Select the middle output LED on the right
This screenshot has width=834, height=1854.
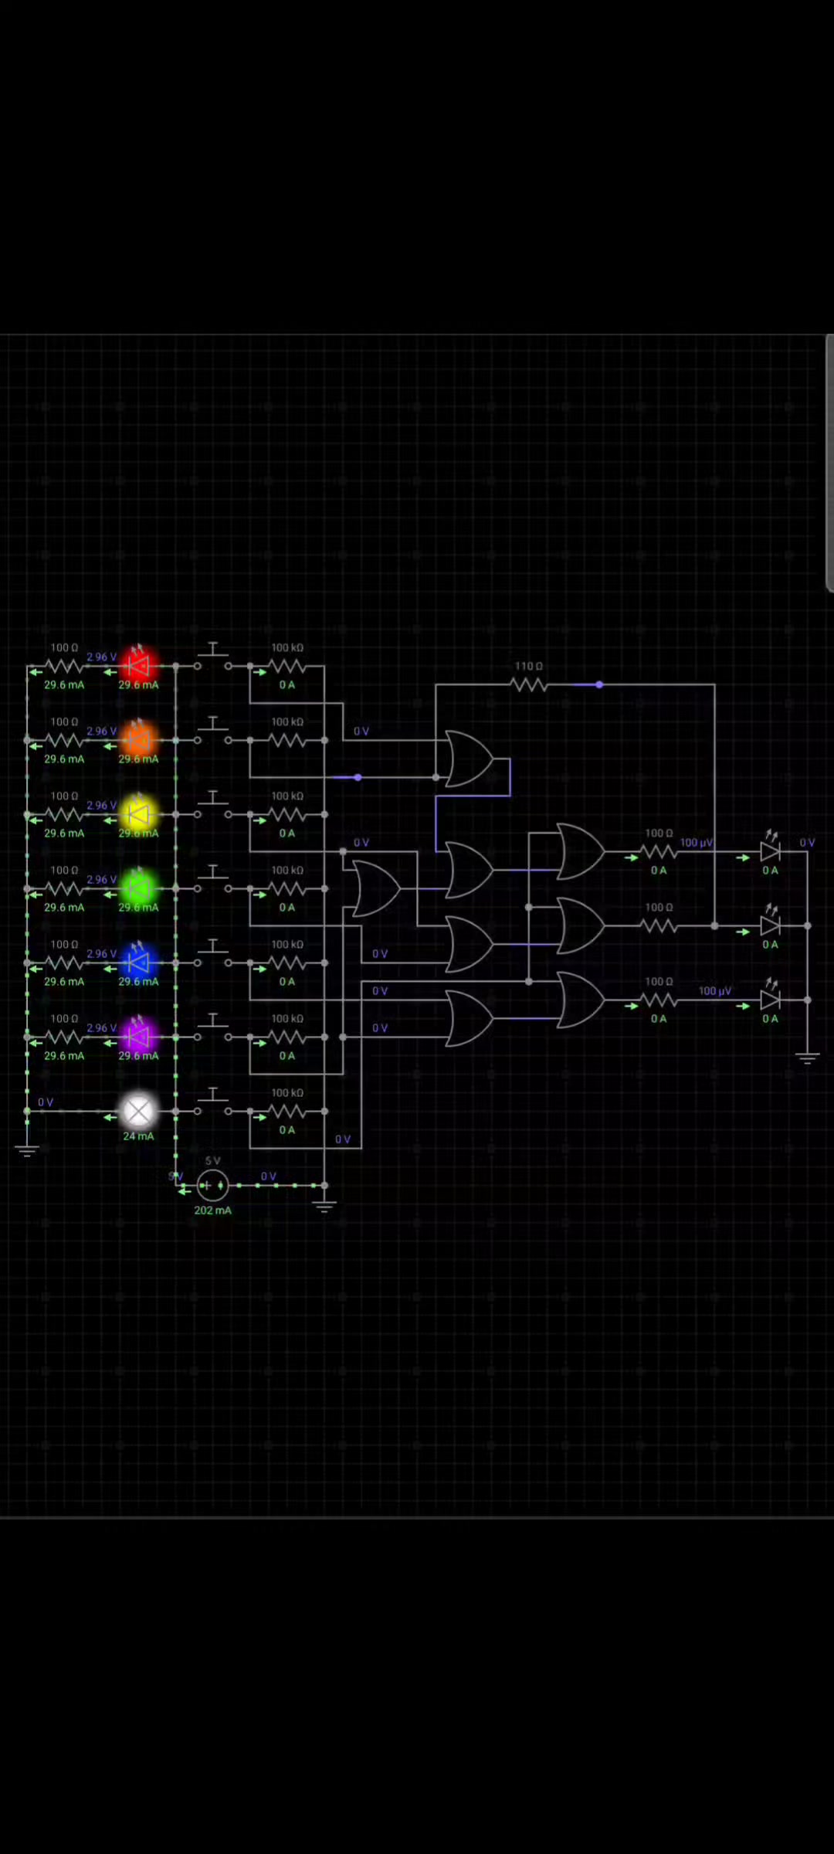pyautogui.click(x=771, y=924)
